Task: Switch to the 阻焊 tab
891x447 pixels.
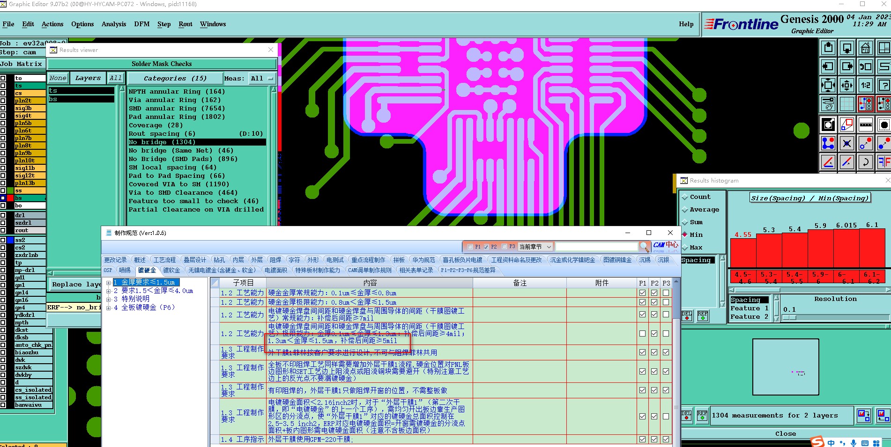Action: coord(275,260)
